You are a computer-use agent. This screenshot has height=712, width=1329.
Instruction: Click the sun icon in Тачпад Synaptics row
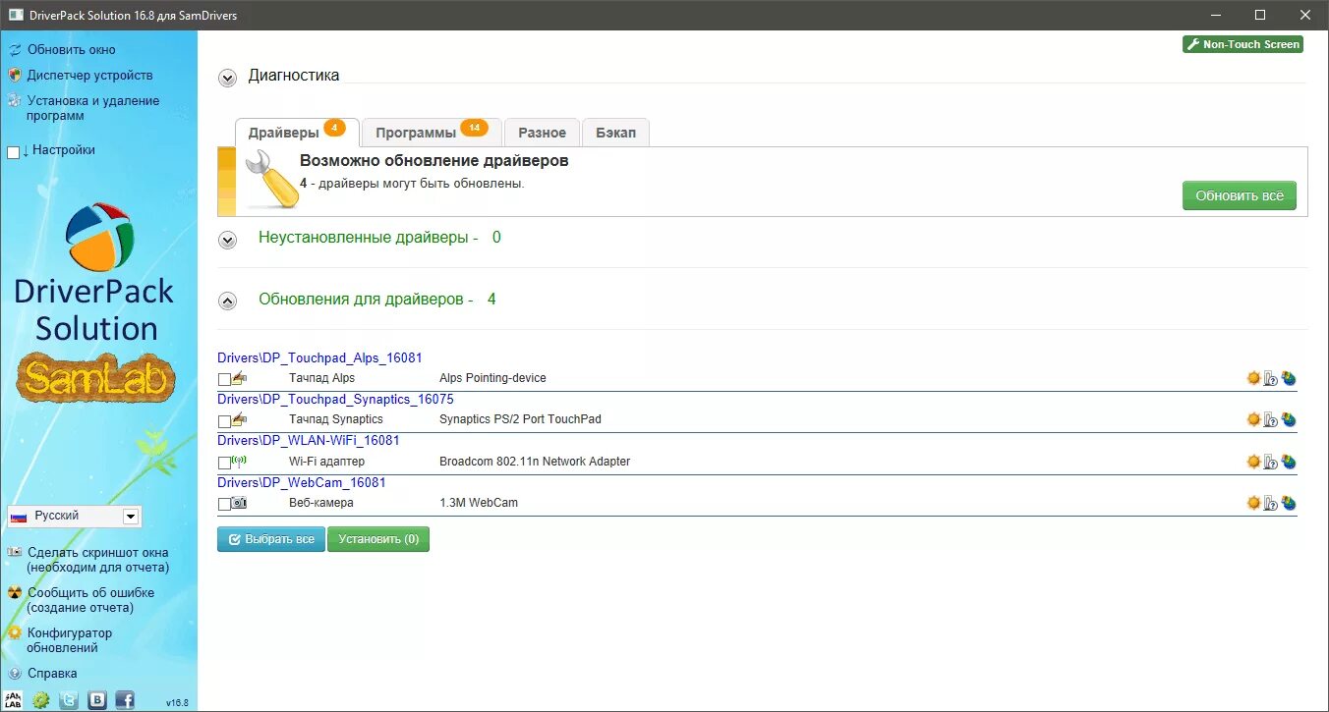[x=1253, y=419]
